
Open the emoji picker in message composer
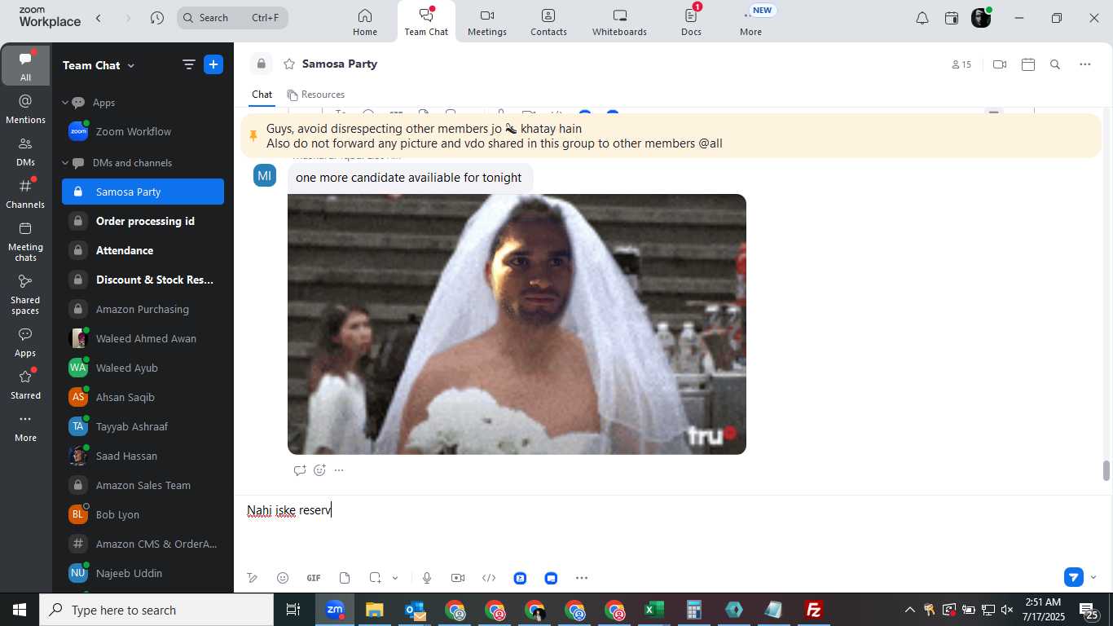tap(283, 578)
